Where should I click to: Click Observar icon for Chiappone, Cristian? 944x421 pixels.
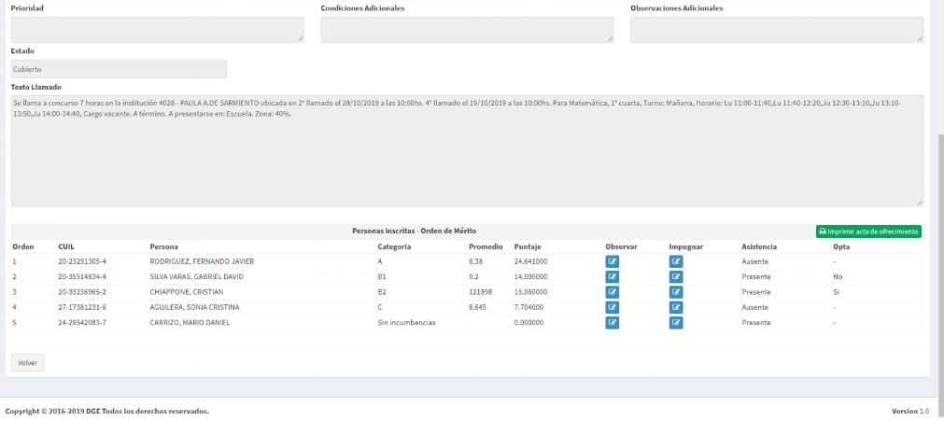click(x=612, y=292)
